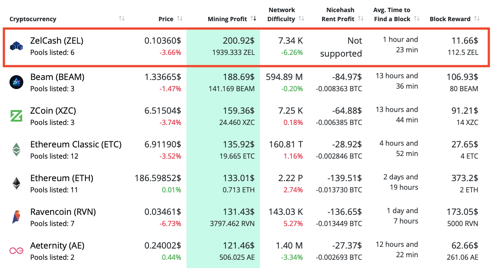Open the Beam (BEAM) coin link
Viewport: 494px width, 268px height.
[x=57, y=77]
